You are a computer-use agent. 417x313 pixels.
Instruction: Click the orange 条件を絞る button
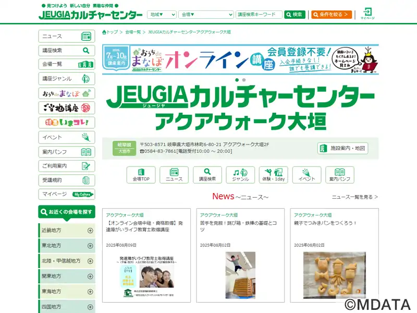point(332,15)
